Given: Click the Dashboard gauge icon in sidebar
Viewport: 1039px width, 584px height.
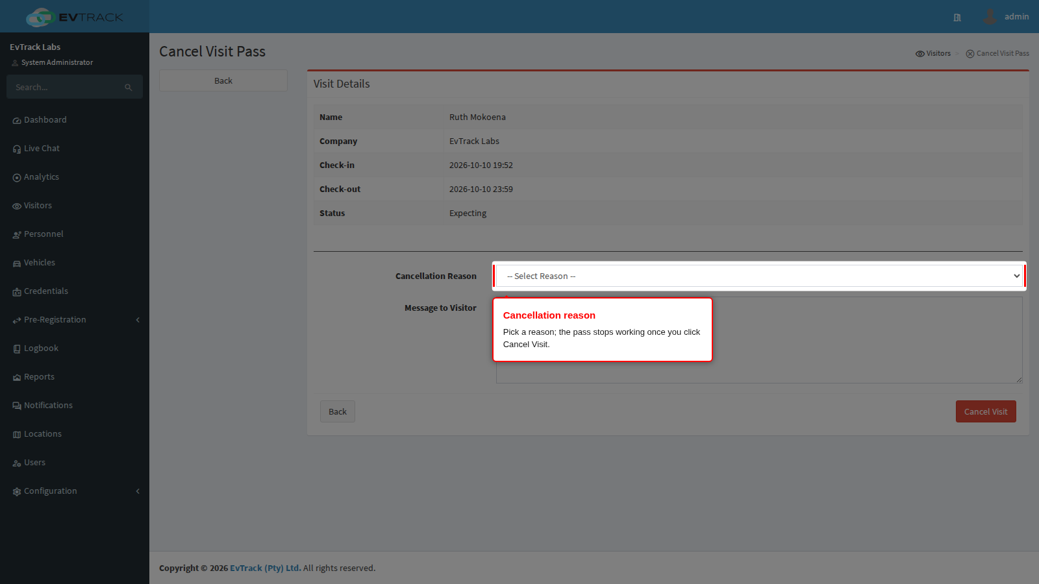Looking at the screenshot, I should 17,121.
